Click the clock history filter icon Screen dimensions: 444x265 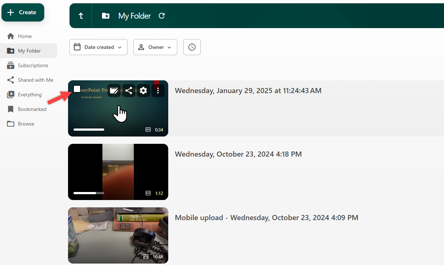coord(192,47)
